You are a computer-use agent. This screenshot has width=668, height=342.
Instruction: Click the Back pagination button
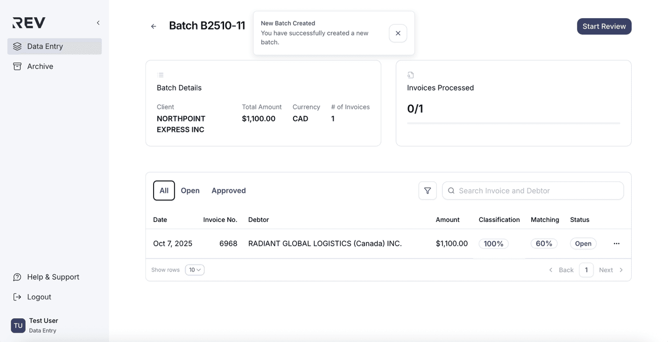(x=561, y=270)
